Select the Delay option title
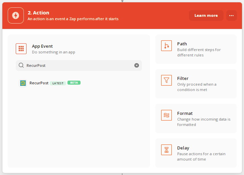244x175 pixels. [x=183, y=148]
